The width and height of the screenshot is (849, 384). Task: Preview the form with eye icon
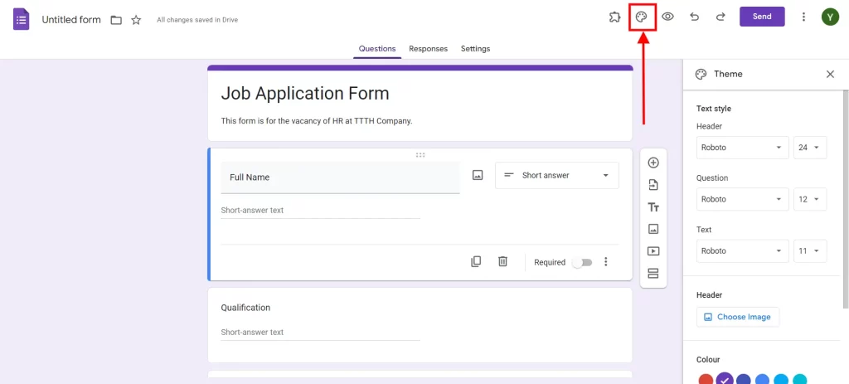click(x=667, y=17)
